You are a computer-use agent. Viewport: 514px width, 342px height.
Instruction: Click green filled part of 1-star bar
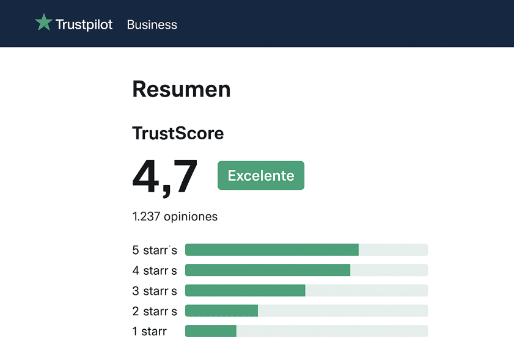(210, 331)
